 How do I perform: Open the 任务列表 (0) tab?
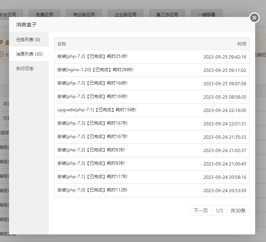click(x=29, y=39)
